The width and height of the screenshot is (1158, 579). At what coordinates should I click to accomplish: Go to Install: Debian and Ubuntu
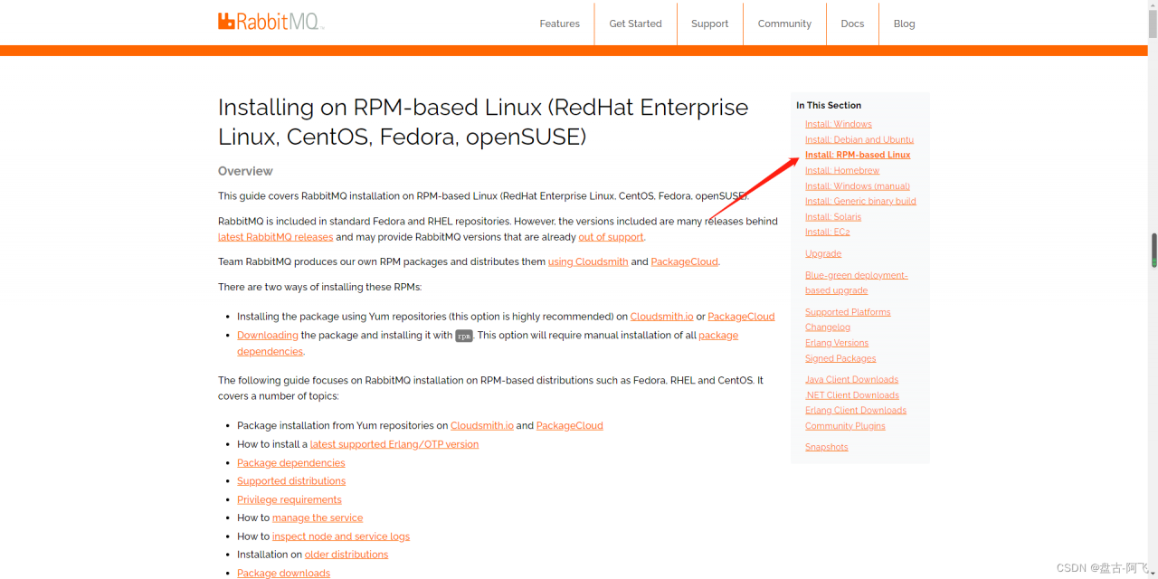click(x=859, y=139)
